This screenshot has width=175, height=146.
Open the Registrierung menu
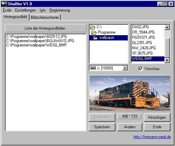pyautogui.click(x=60, y=10)
